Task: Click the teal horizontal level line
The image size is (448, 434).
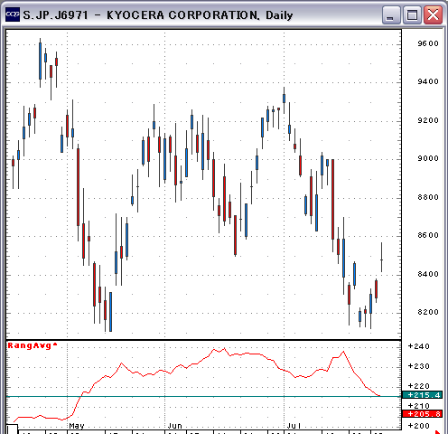Action: point(203,397)
